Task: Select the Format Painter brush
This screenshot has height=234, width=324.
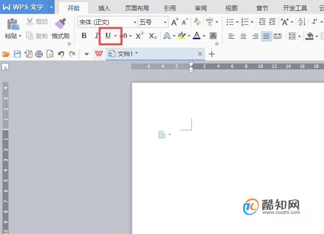Action: click(x=61, y=23)
